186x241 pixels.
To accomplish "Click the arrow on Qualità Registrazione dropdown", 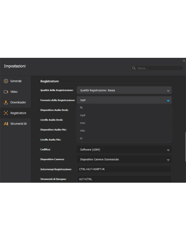I will point(168,91).
